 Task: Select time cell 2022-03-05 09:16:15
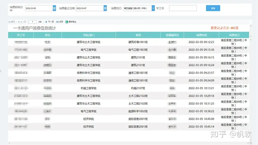201,57
